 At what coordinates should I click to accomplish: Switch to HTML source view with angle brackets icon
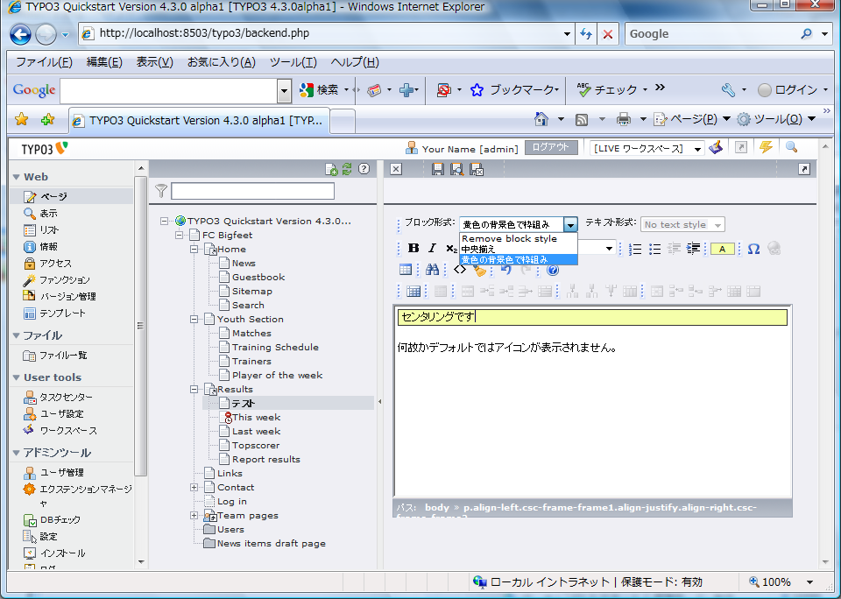pos(460,270)
